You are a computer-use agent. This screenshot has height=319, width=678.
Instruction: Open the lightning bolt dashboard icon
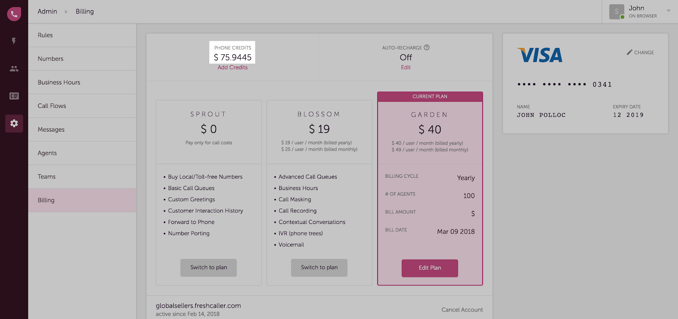point(14,41)
